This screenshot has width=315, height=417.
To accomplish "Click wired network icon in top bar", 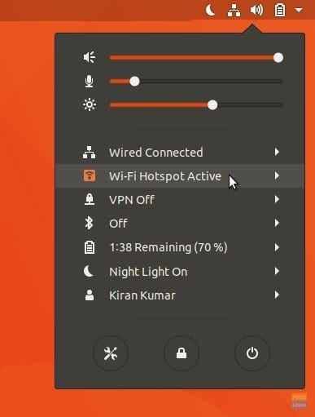I will point(234,11).
